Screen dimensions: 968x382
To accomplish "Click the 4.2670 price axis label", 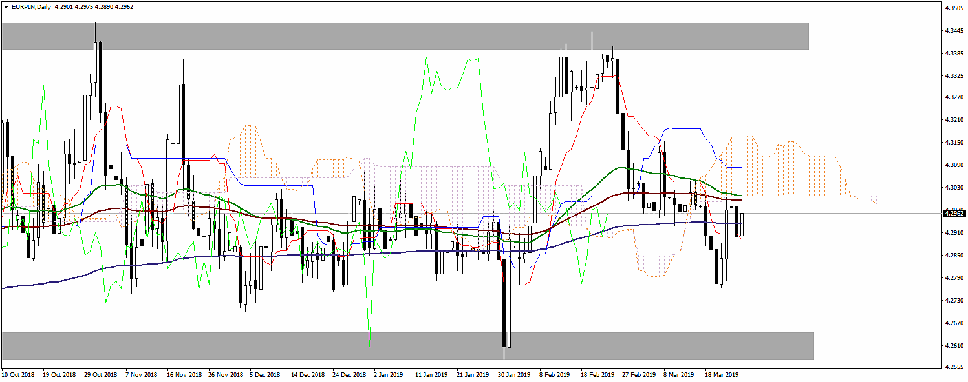I will [954, 323].
